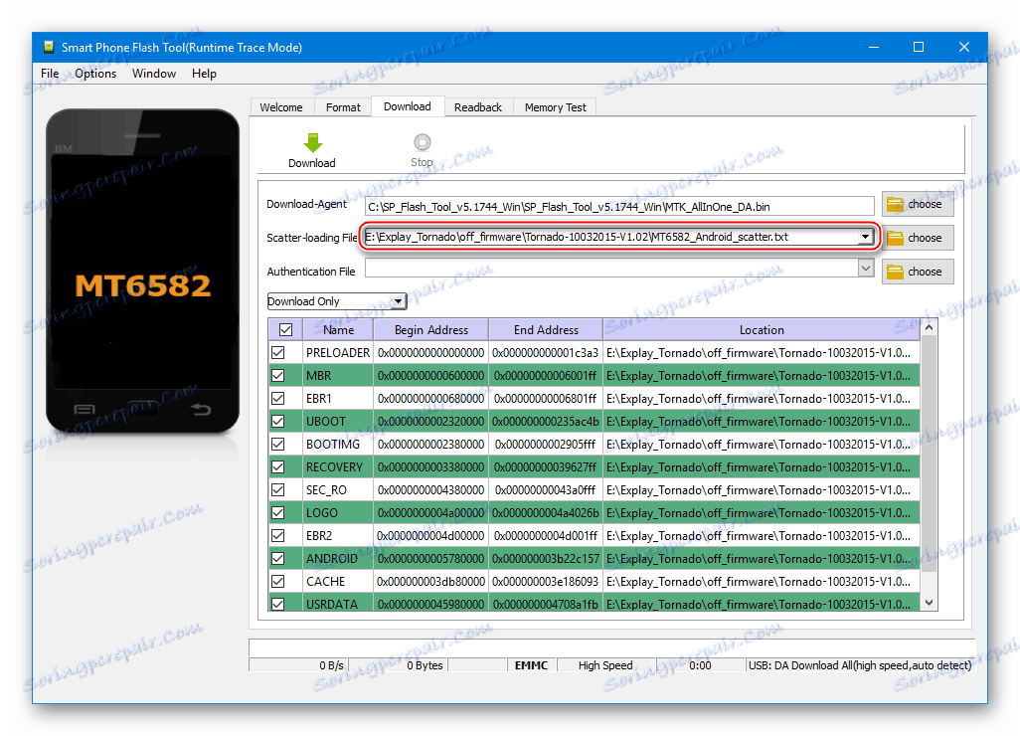The height and width of the screenshot is (736, 1020).
Task: Click the Begin Address column header
Action: 431,330
